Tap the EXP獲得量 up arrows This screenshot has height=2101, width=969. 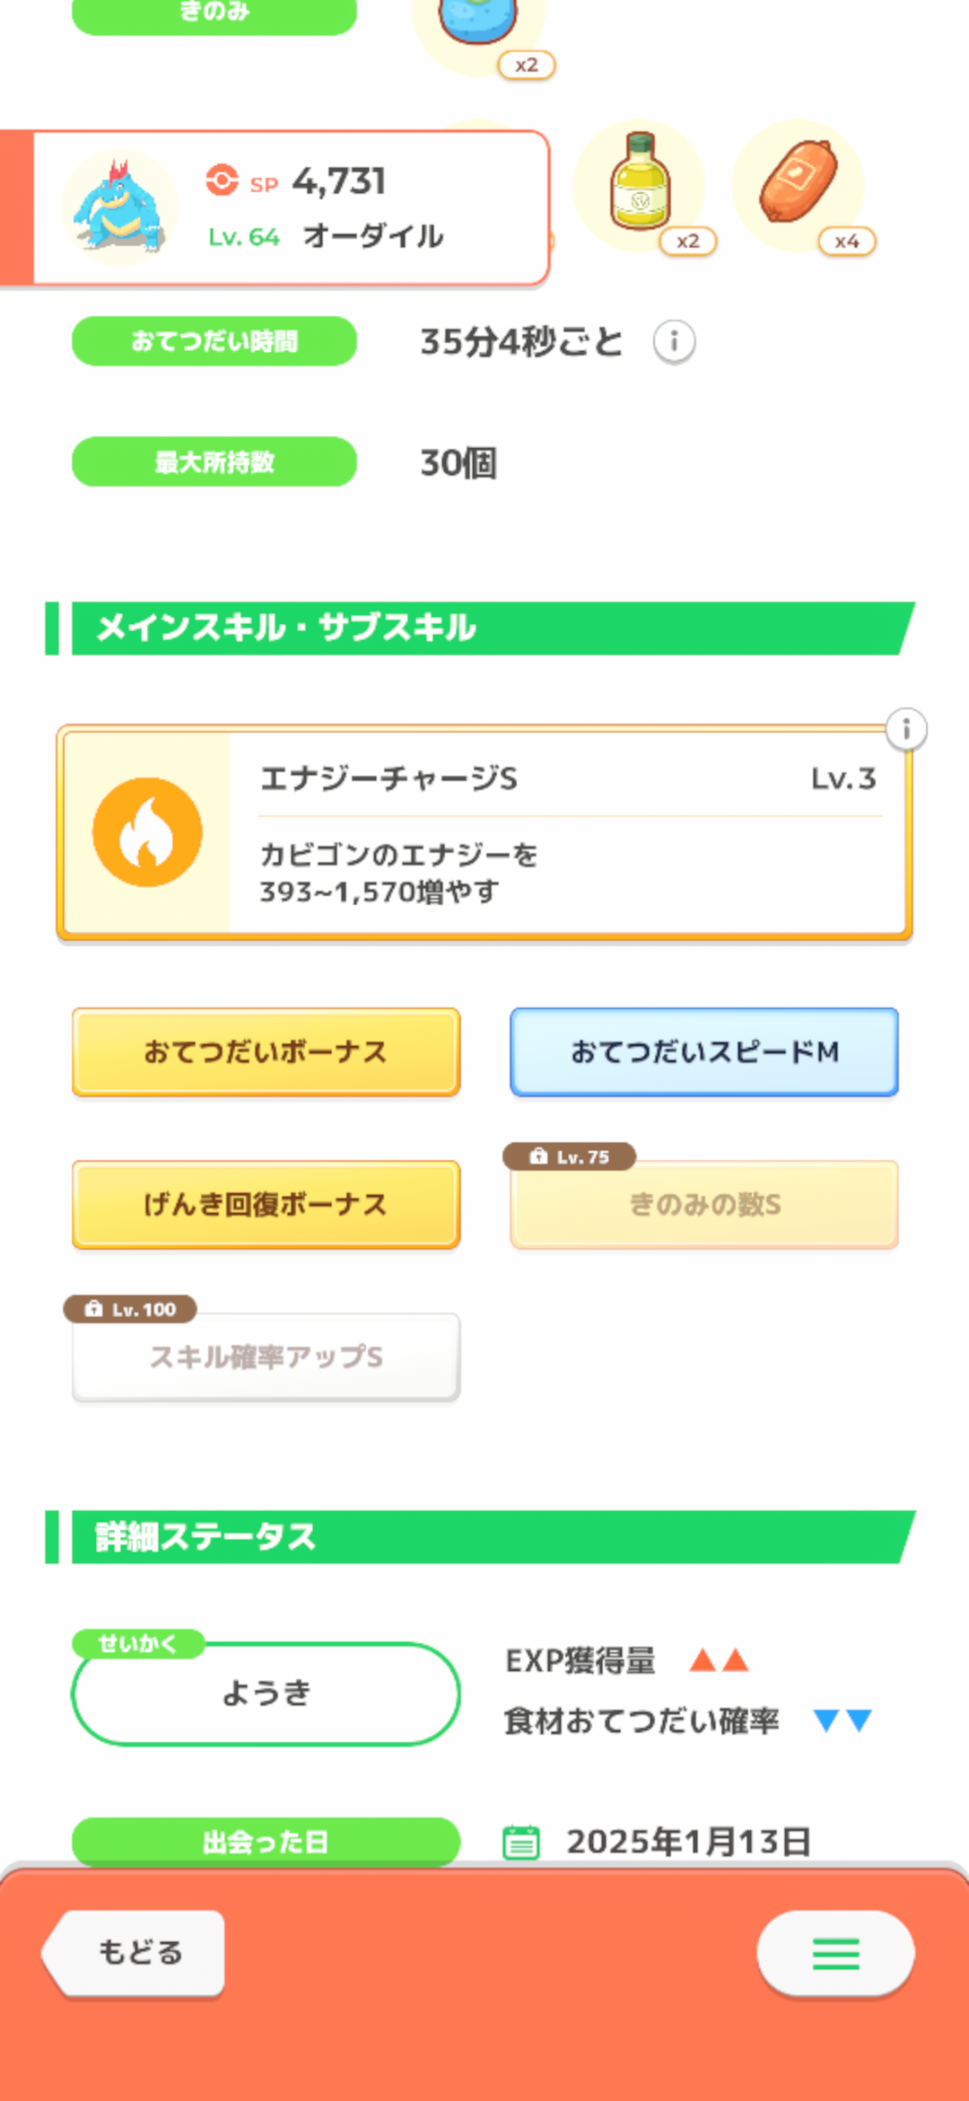tap(719, 1660)
